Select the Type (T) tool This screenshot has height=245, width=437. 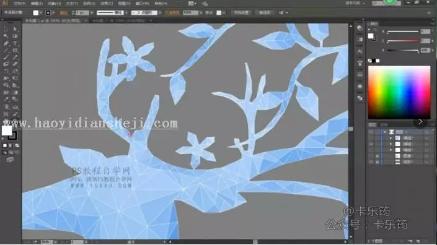pos(15,43)
